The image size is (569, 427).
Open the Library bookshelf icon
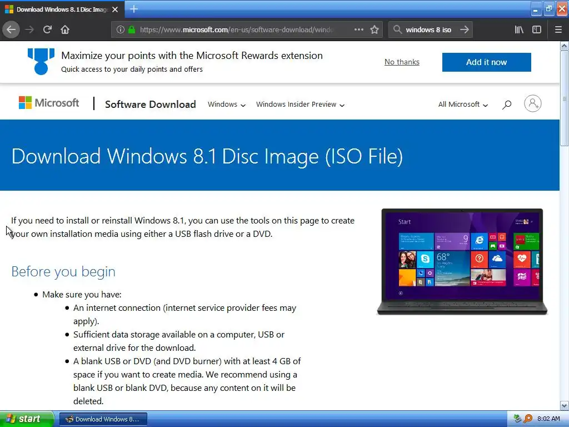519,29
